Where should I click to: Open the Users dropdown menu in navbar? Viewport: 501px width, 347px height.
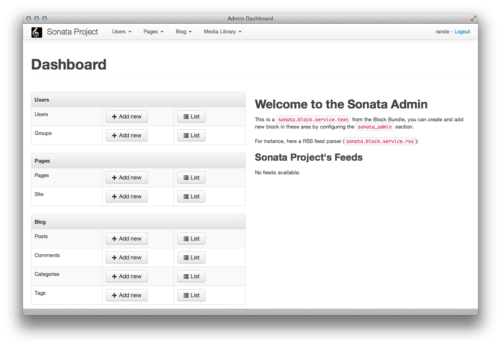[121, 32]
